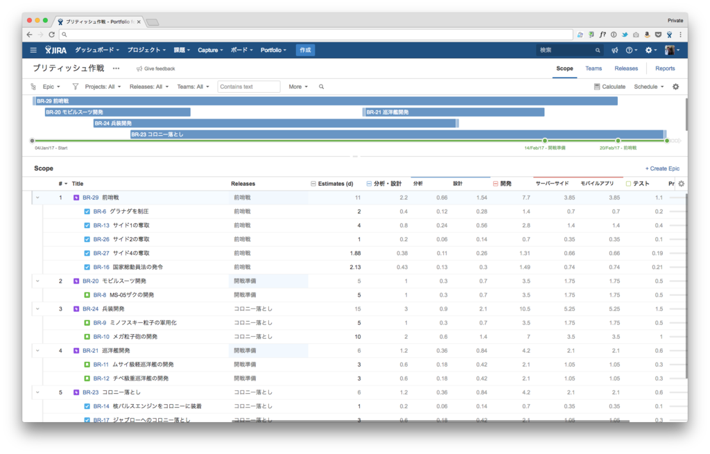This screenshot has height=454, width=710.
Task: Click the search icon next to More
Action: pos(322,87)
